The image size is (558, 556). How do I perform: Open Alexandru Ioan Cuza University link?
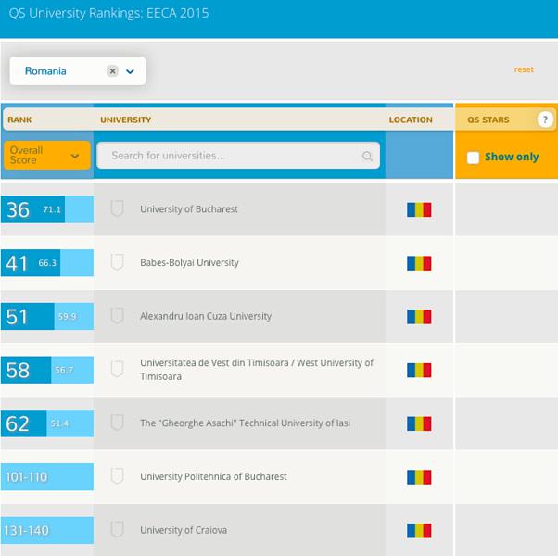coord(206,316)
